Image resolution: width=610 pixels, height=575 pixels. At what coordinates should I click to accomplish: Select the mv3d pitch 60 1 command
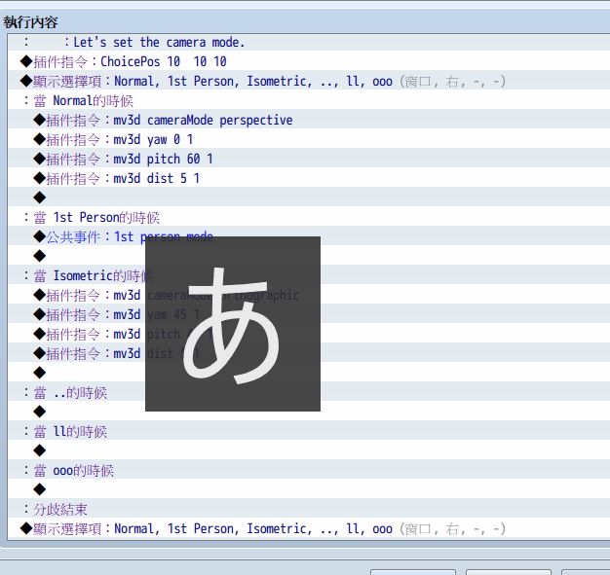309,159
